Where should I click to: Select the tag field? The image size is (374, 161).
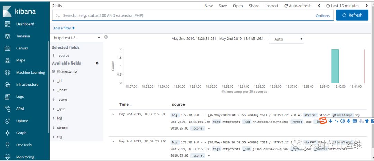pyautogui.click(x=60, y=137)
